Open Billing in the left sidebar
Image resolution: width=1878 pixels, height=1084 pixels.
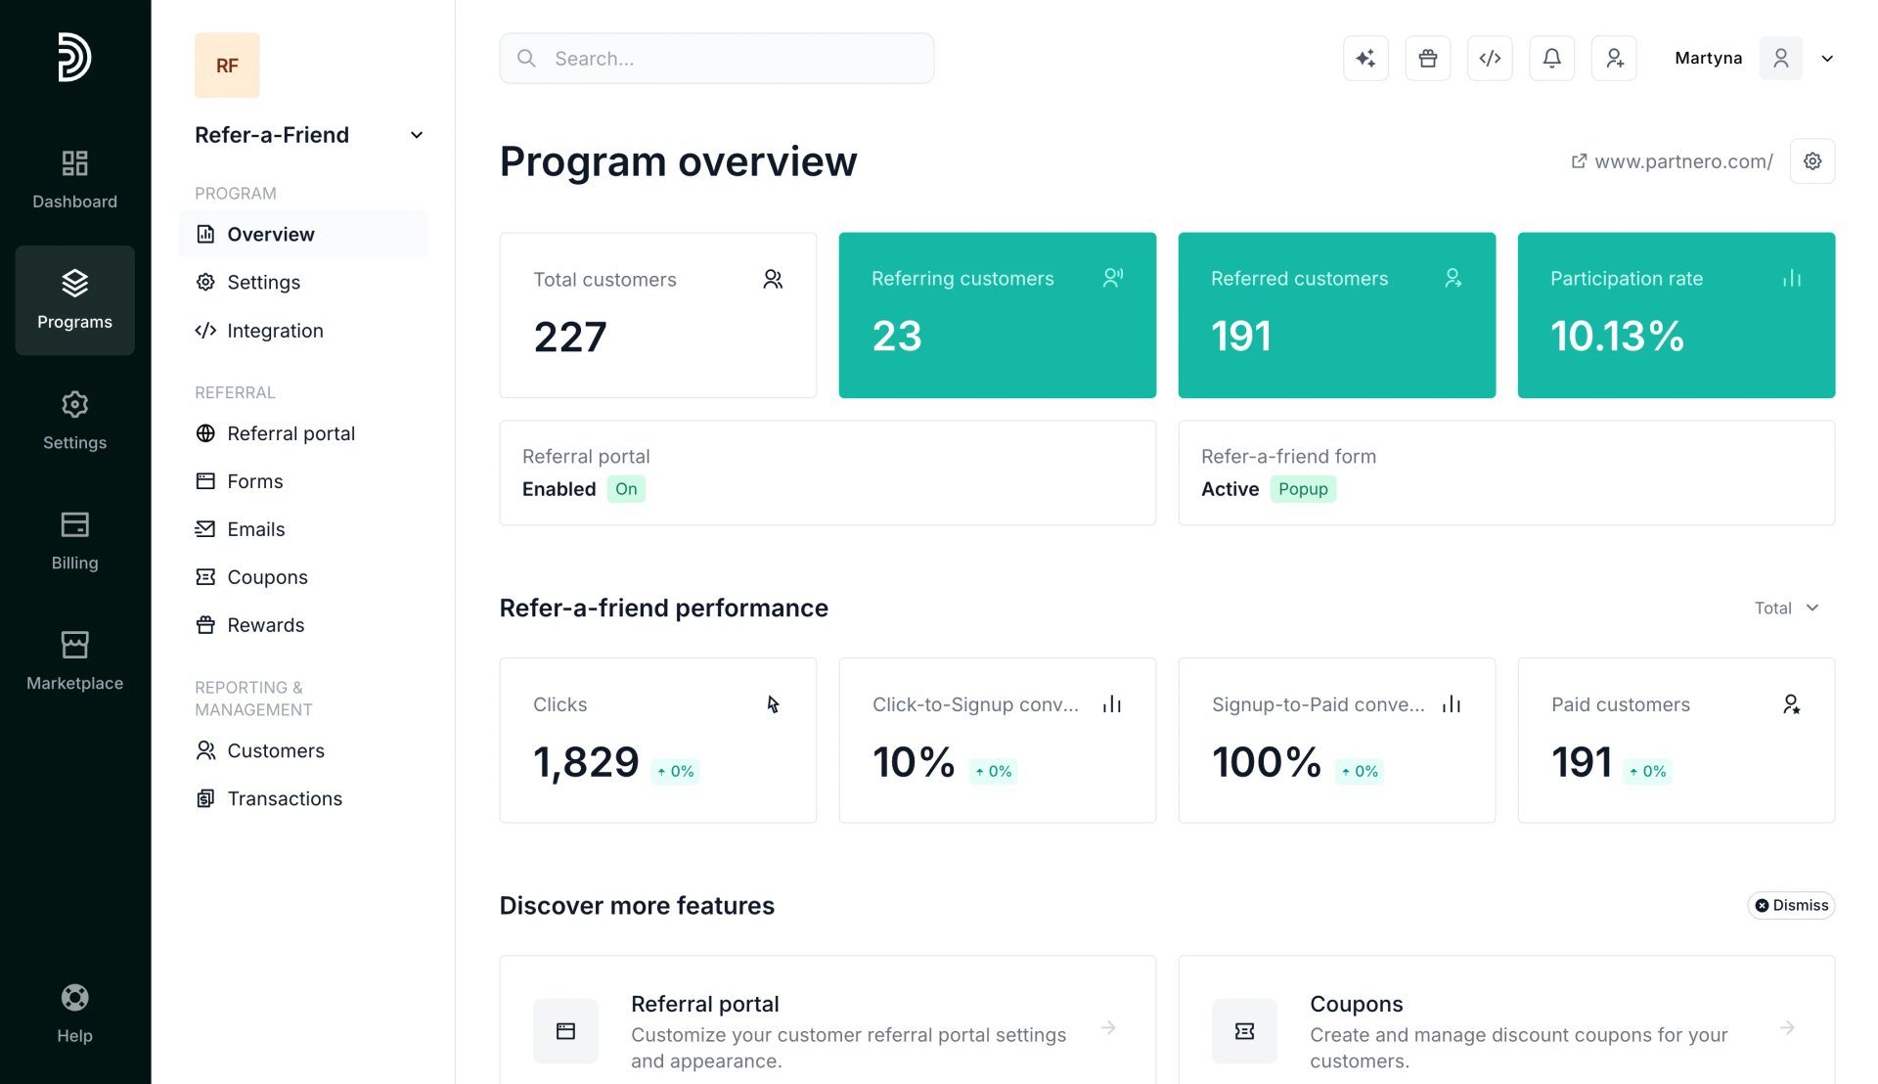pyautogui.click(x=75, y=541)
